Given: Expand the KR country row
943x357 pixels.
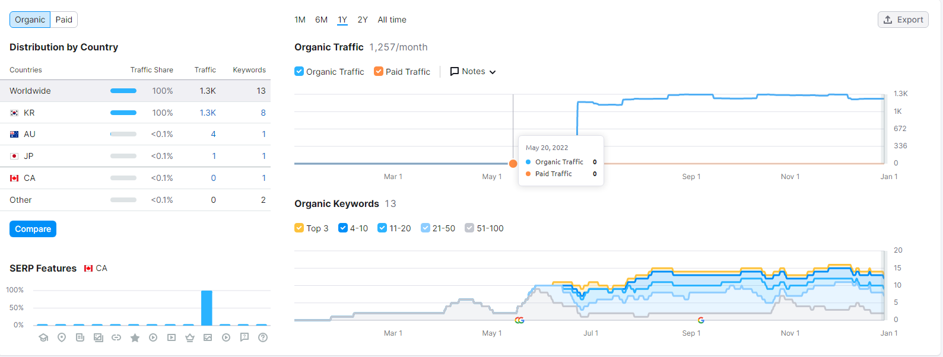Looking at the screenshot, I should tap(29, 113).
